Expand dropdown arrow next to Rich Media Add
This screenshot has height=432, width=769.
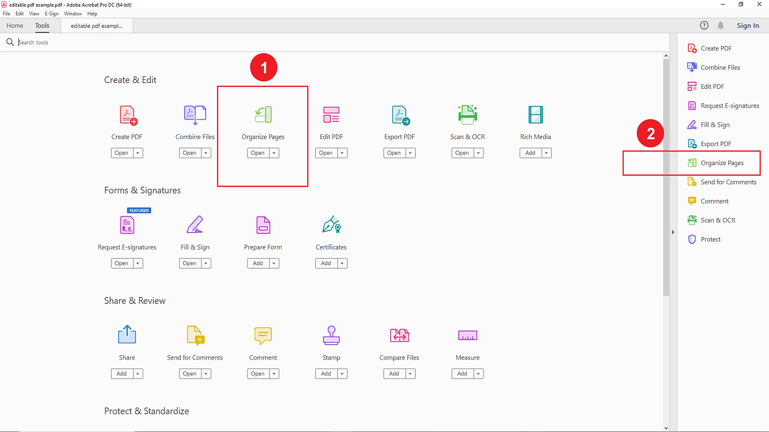click(x=546, y=153)
